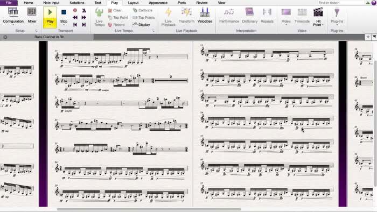This screenshot has width=377, height=212.
Task: Click the Transform live playback icon
Action: click(186, 16)
